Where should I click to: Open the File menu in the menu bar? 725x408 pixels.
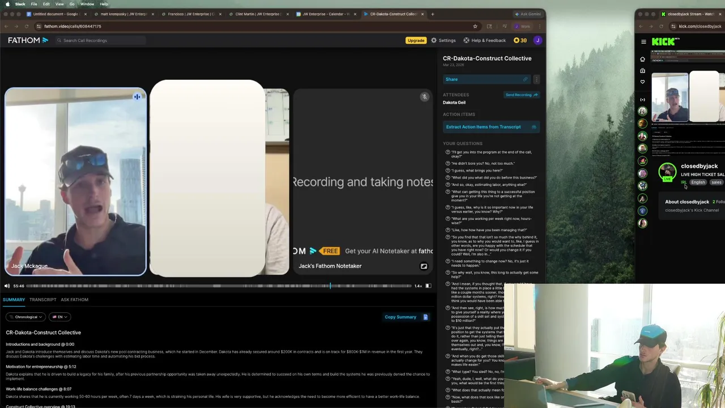point(34,4)
